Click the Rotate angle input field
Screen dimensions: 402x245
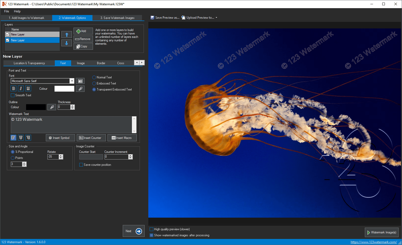tap(53, 157)
